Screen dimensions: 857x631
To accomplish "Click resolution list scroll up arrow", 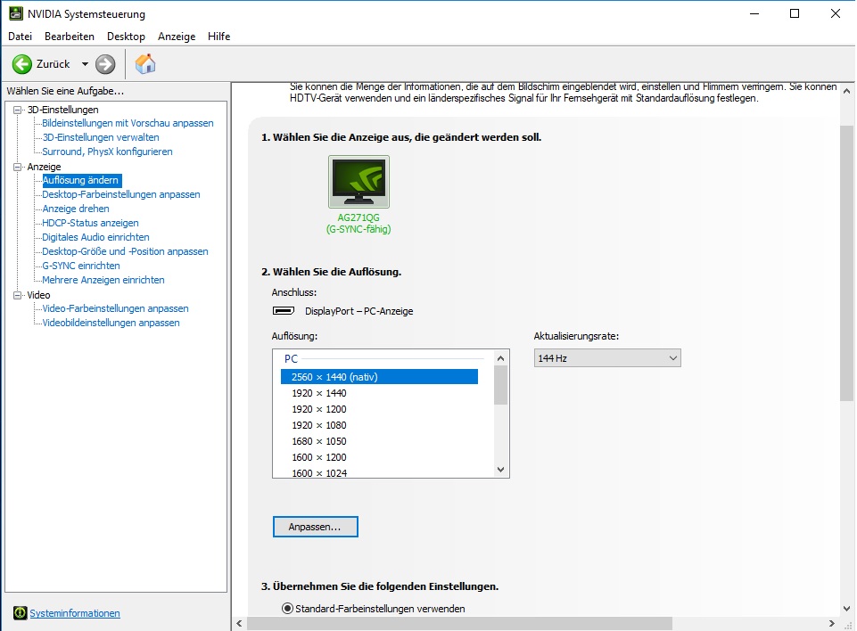I will pyautogui.click(x=500, y=358).
